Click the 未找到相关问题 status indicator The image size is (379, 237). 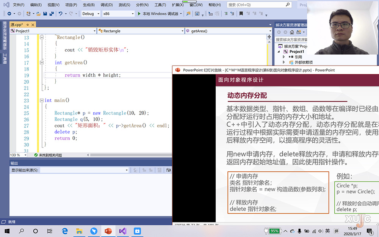(x=48, y=155)
